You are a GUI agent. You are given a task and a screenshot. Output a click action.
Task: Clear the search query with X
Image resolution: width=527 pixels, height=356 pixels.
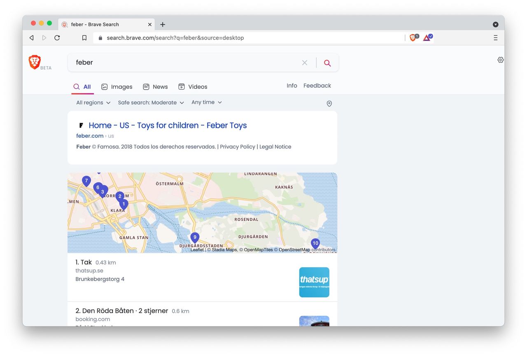pos(305,63)
